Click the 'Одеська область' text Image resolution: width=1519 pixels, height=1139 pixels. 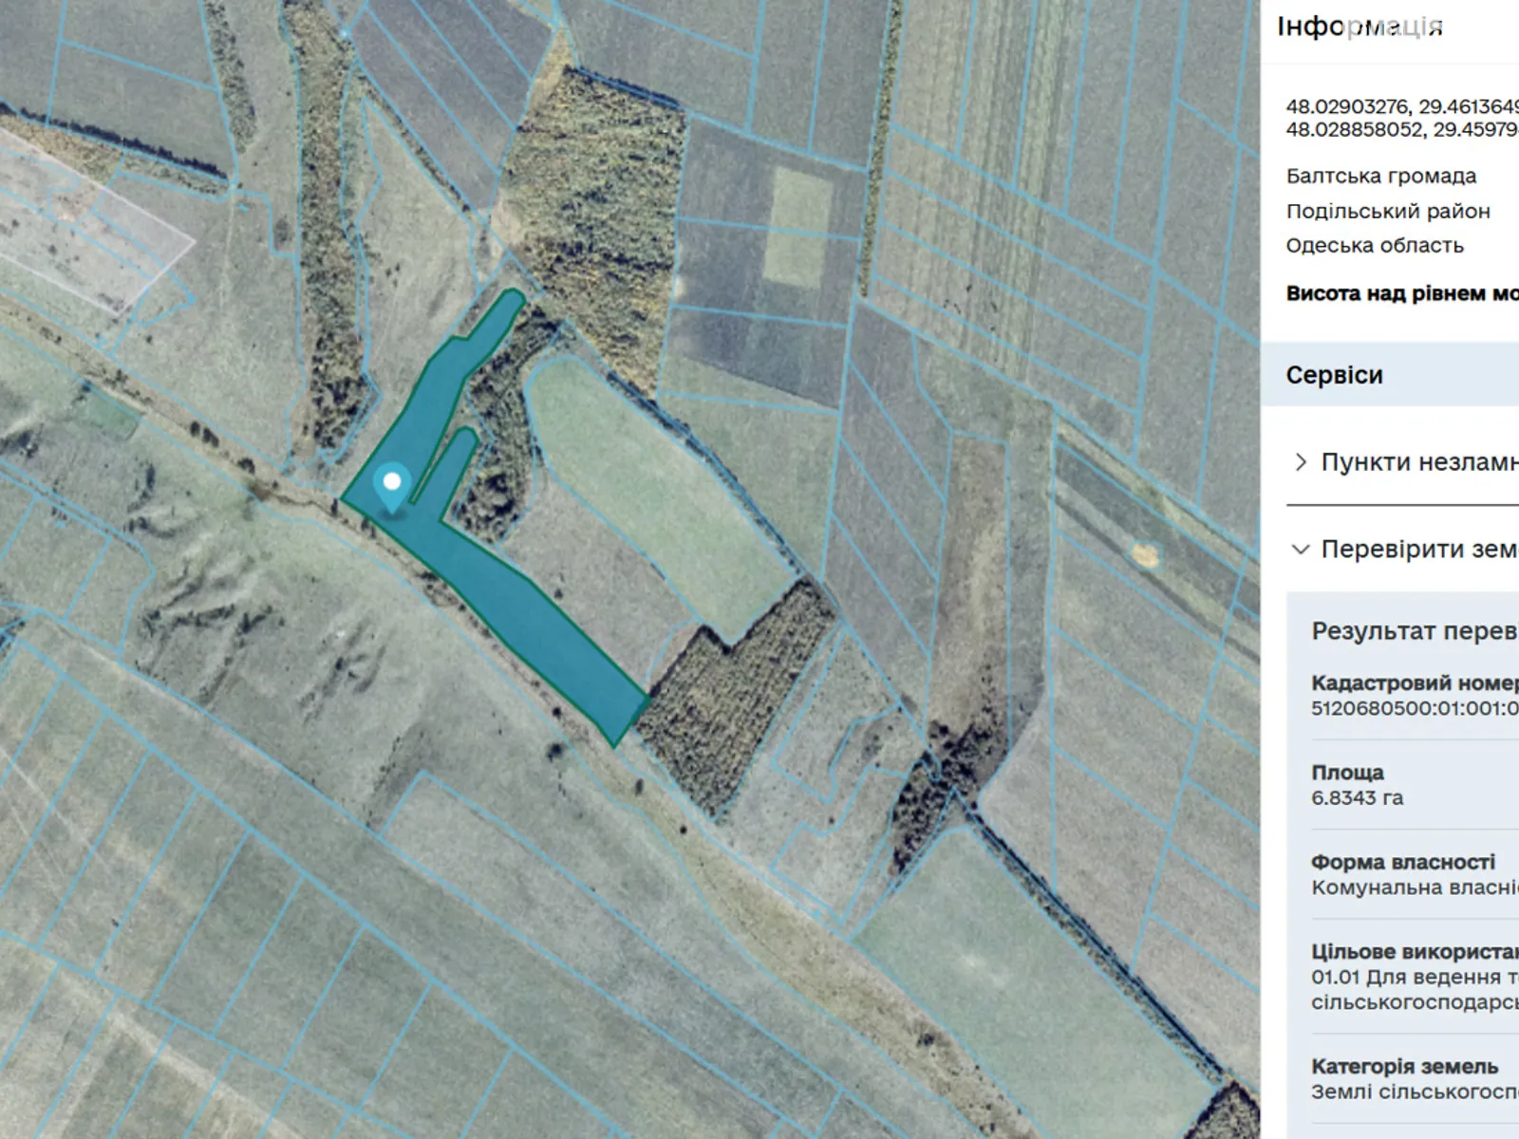tap(1374, 246)
